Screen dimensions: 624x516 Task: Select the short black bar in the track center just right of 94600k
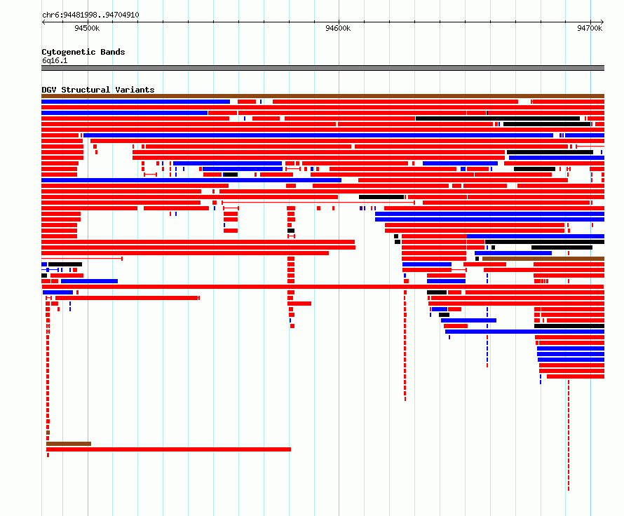381,197
